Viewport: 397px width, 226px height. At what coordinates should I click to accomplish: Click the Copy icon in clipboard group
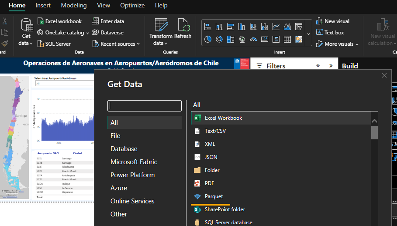point(4,32)
